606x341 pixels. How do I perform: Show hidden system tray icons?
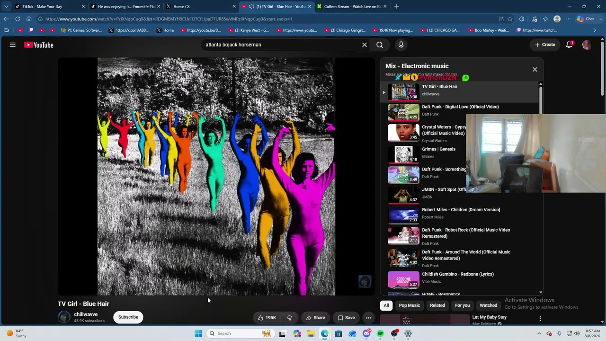tap(539, 333)
